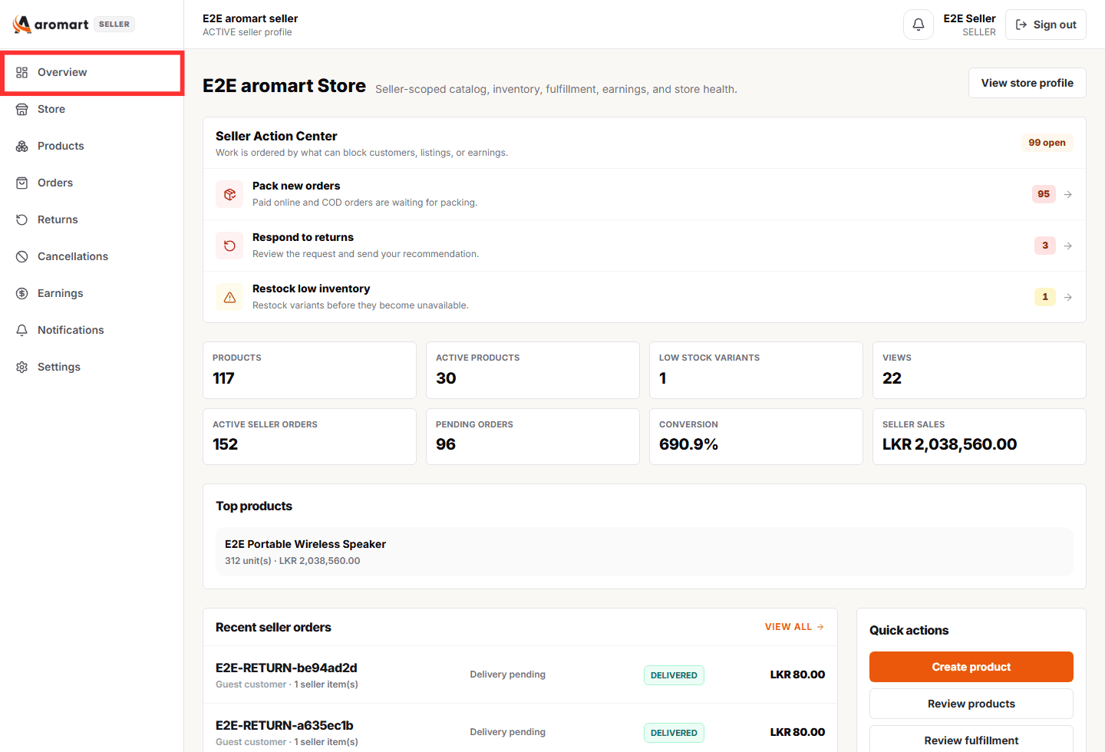Click the Products cubes icon in sidebar
This screenshot has width=1105, height=752.
click(21, 146)
